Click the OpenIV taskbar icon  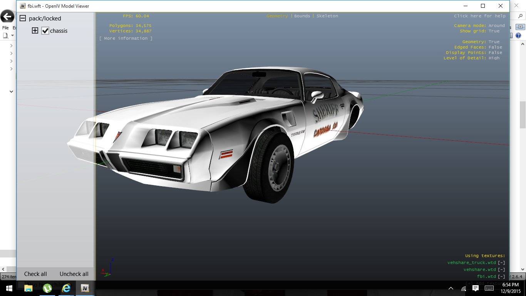85,288
